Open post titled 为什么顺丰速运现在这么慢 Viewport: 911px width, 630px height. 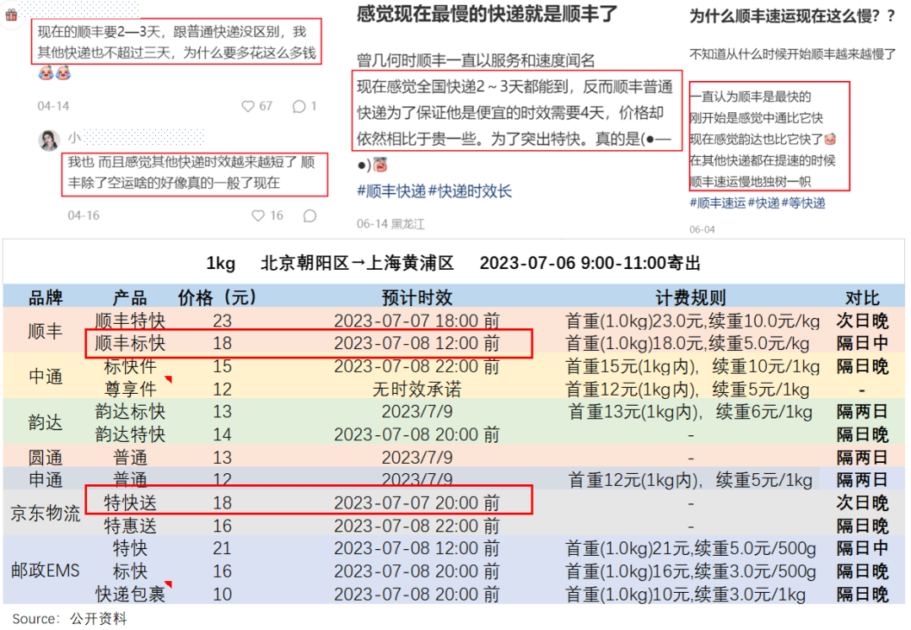tap(792, 16)
